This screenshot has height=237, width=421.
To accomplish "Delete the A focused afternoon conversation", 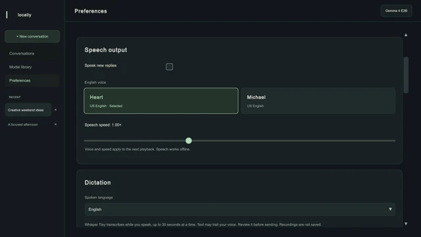I will click(55, 124).
